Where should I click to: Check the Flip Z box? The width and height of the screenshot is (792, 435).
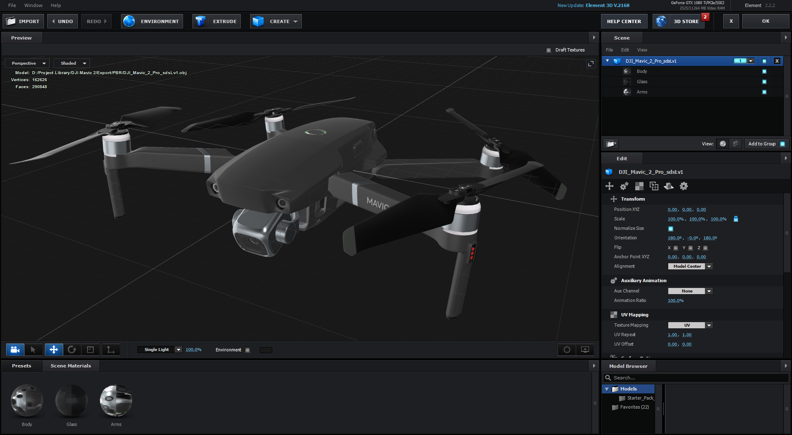point(705,248)
